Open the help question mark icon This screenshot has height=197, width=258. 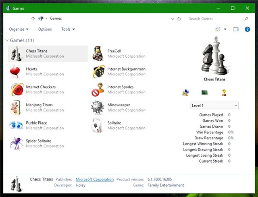(247, 29)
